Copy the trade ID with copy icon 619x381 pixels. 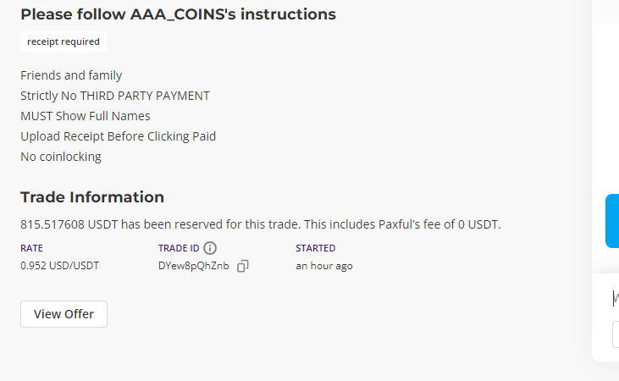pyautogui.click(x=242, y=266)
